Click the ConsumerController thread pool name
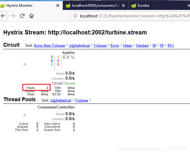This screenshot has width=190, height=154. pos(56,107)
